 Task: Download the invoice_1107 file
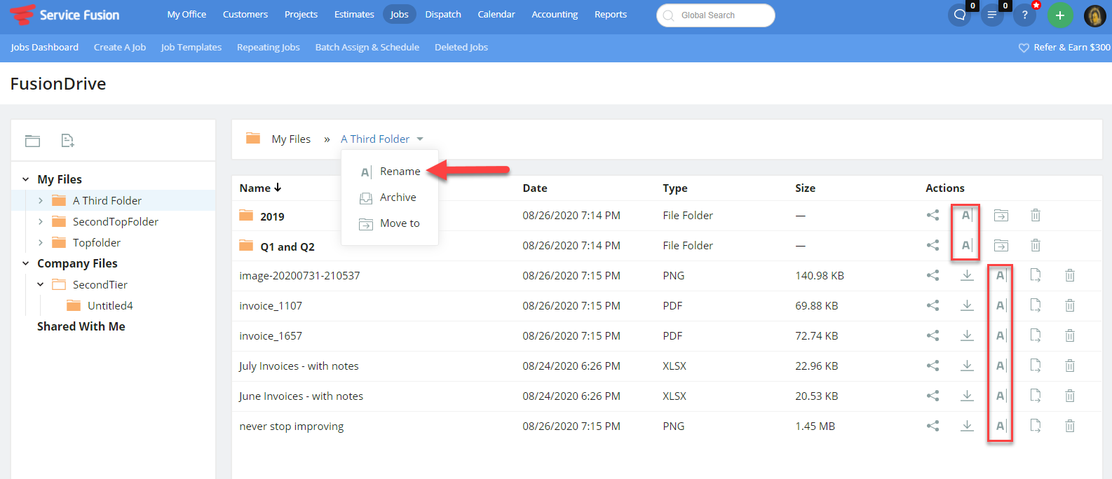(x=967, y=305)
